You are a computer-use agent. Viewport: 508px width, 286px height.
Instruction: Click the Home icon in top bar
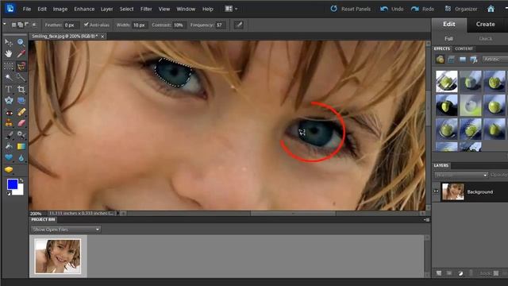point(491,9)
